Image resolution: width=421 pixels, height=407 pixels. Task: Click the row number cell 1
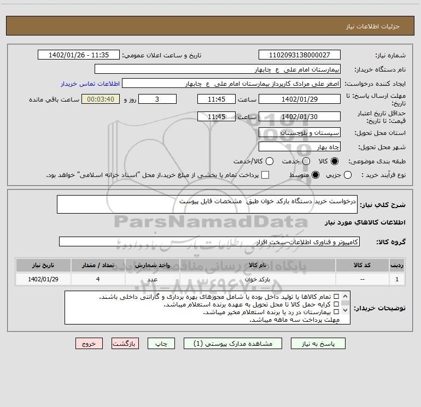coord(397,279)
